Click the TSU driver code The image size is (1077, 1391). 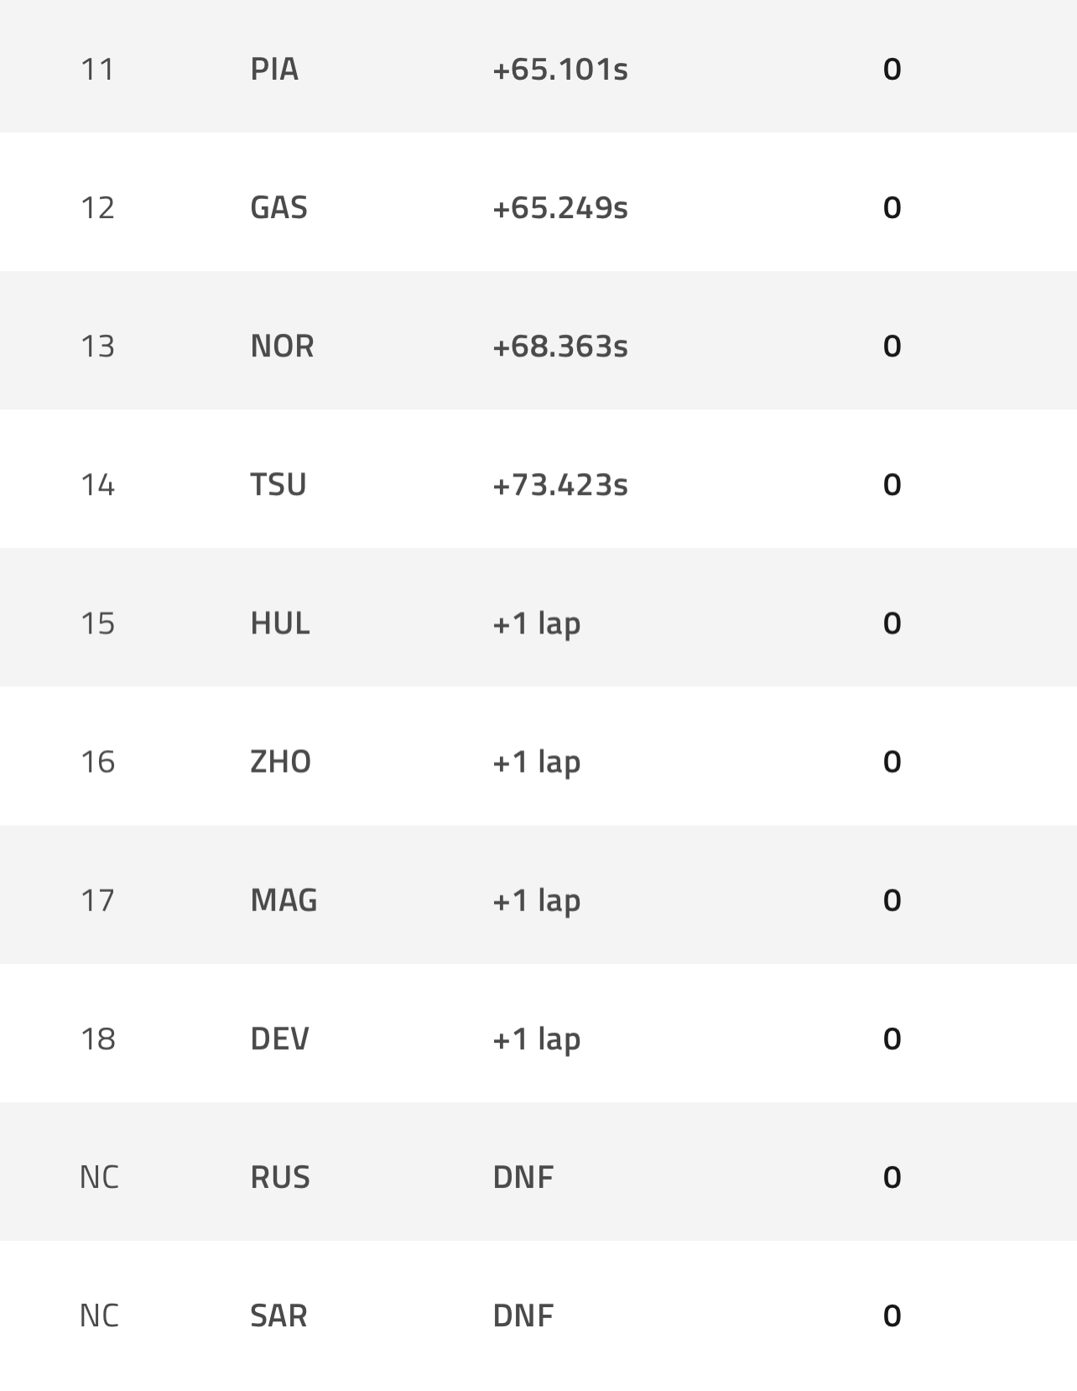278,484
